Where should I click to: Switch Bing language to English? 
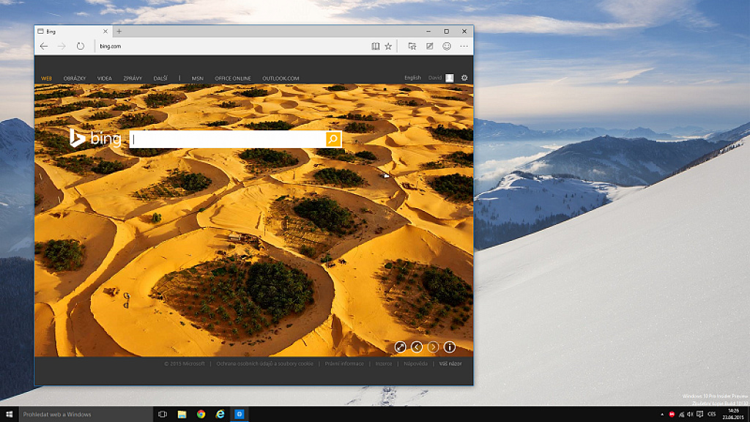(x=412, y=78)
